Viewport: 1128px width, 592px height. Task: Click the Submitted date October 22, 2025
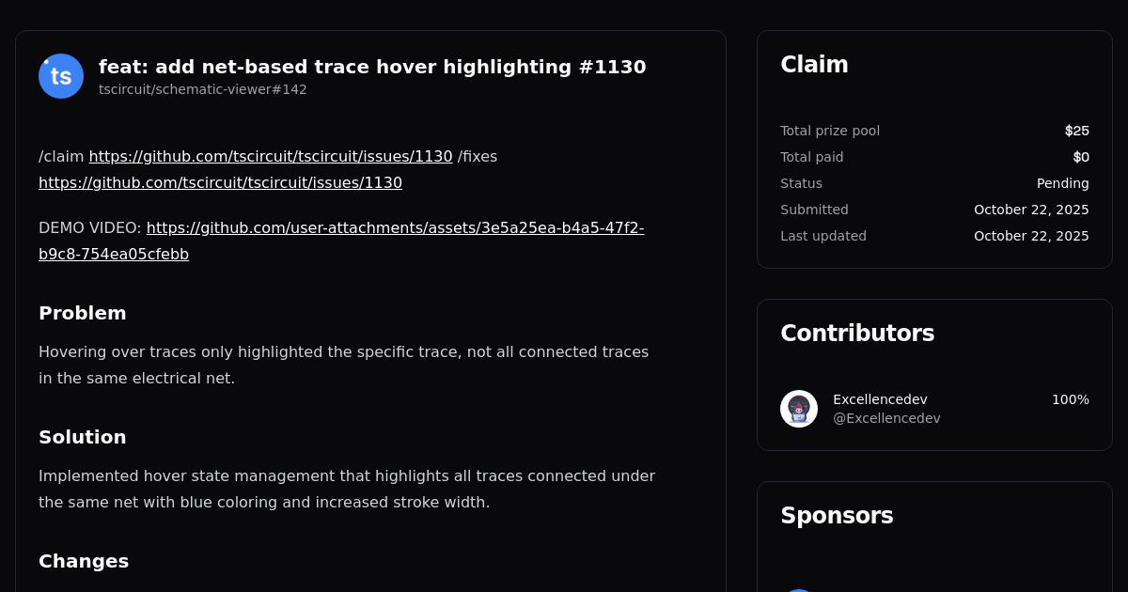pos(1031,210)
